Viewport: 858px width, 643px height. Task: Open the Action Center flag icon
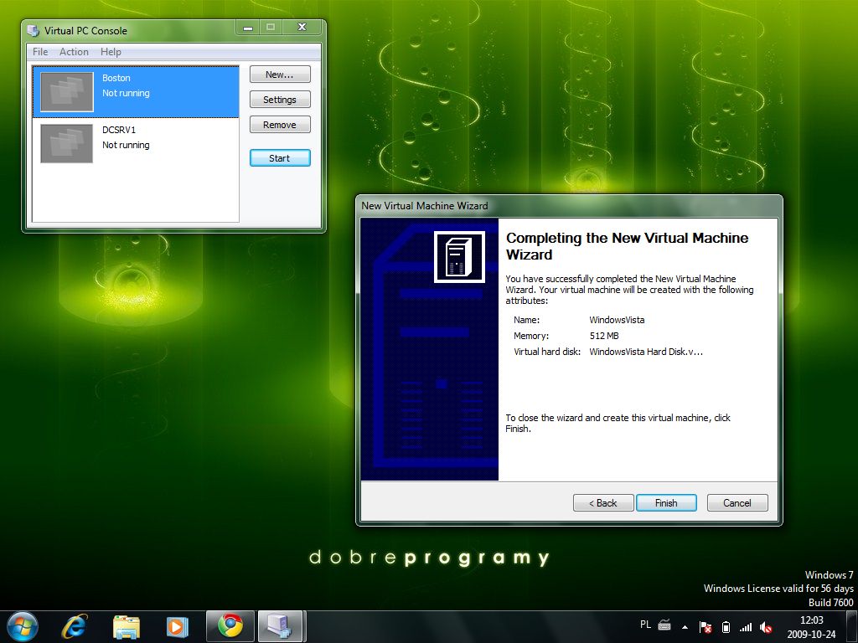pyautogui.click(x=706, y=627)
